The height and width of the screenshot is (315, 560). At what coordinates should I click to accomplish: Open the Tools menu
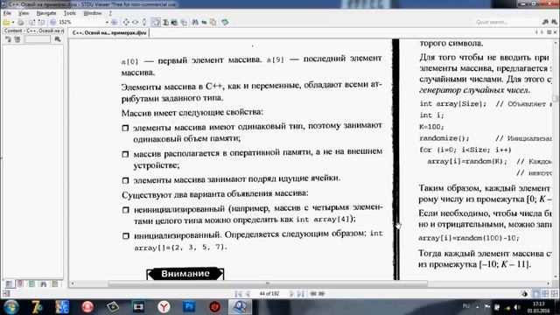(x=70, y=13)
